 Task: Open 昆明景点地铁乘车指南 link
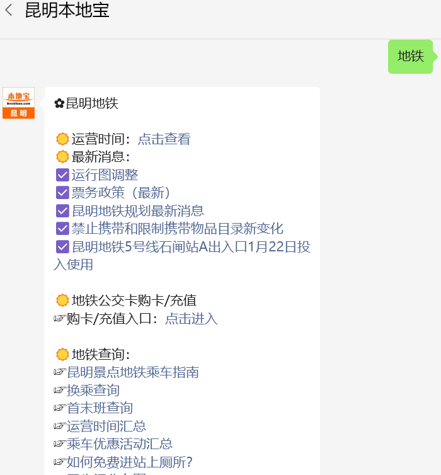(133, 372)
